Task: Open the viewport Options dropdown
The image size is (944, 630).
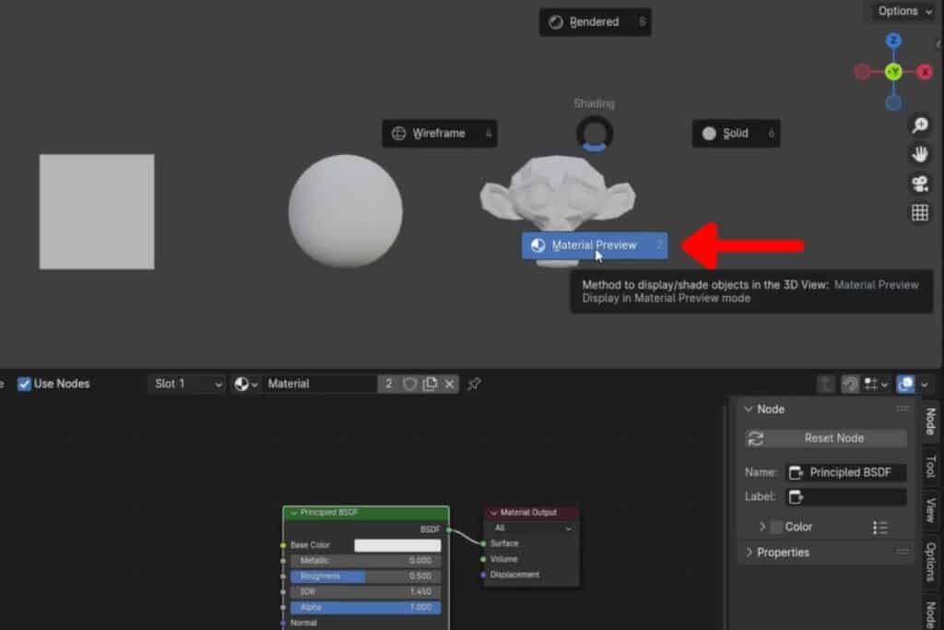Action: point(903,11)
